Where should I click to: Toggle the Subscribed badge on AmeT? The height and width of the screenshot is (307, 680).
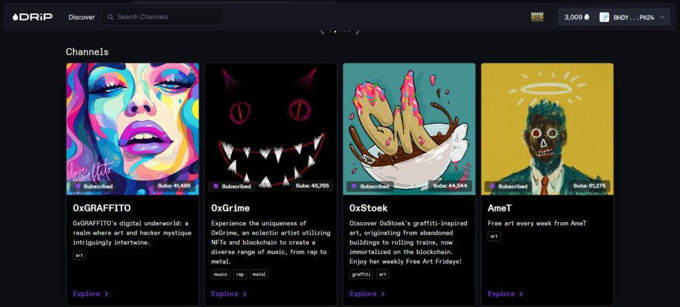tap(508, 186)
